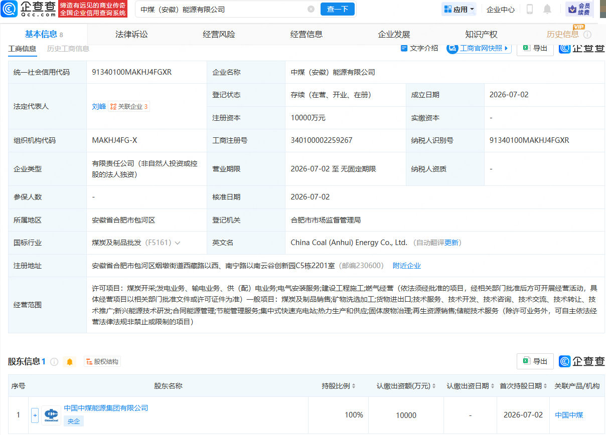
Task: Click the 央企 tag
Action: (74, 421)
